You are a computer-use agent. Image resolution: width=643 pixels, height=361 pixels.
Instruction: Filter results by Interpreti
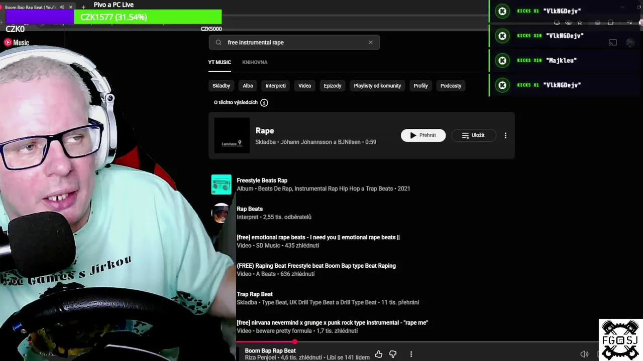click(x=275, y=86)
